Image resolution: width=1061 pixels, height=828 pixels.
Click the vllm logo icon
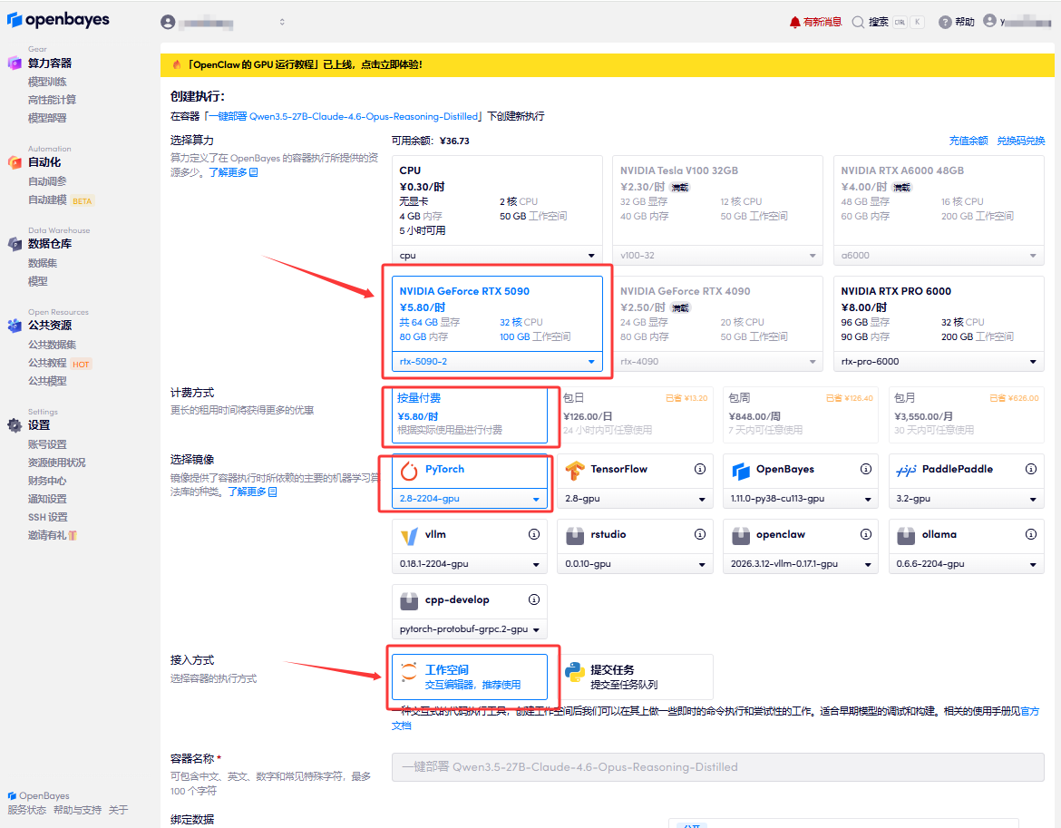(409, 537)
